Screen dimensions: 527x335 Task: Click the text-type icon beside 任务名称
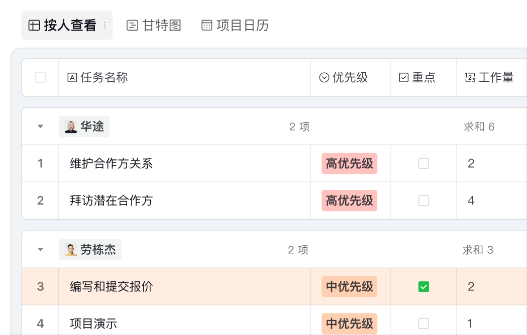[72, 78]
